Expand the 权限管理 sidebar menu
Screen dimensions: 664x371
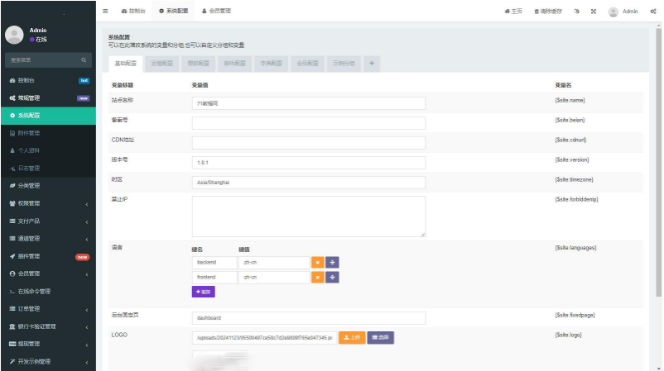pos(48,203)
